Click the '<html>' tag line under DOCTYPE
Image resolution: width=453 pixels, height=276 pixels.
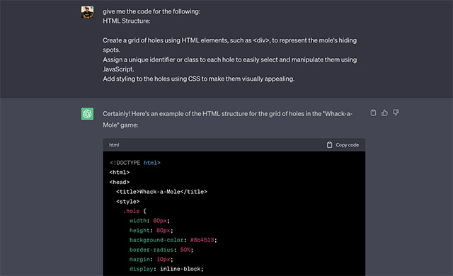120,173
